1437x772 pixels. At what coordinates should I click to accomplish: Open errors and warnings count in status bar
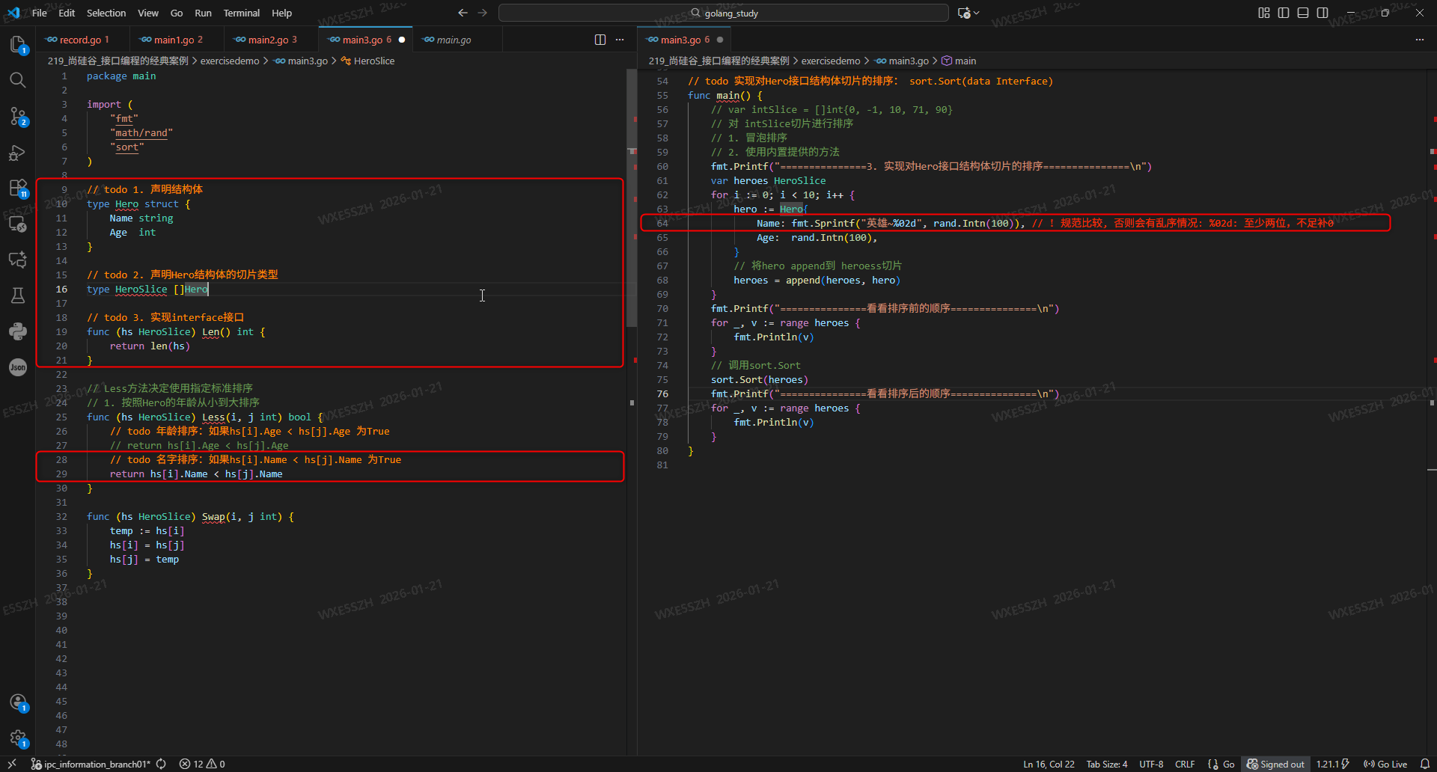point(202,764)
